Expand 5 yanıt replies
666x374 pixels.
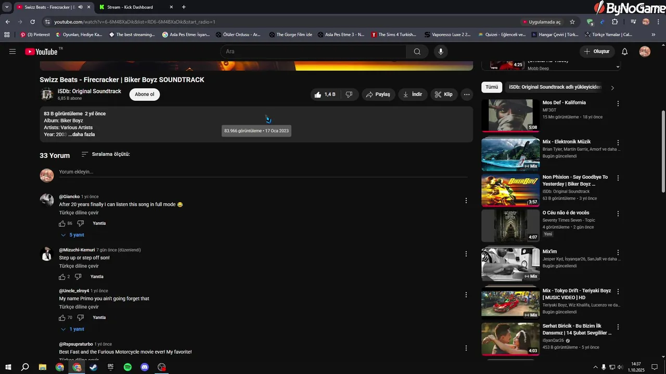(x=72, y=235)
